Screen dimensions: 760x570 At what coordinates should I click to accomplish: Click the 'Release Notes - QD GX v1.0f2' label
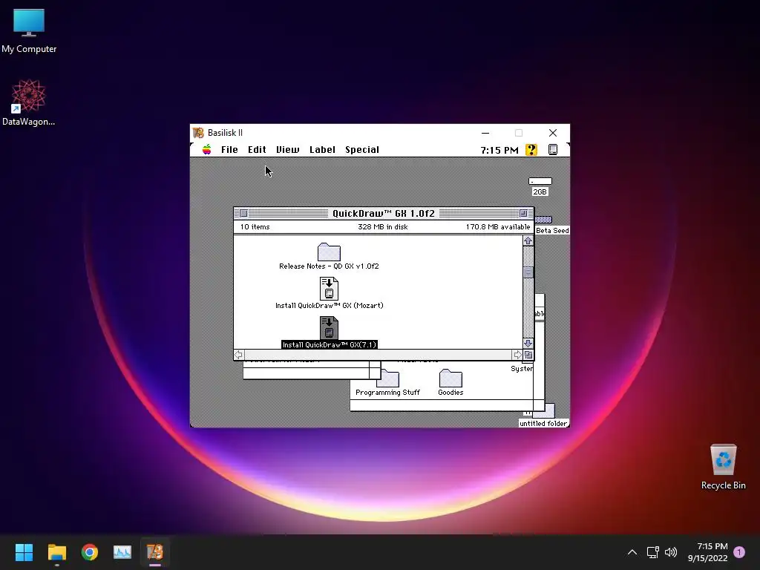coord(329,266)
